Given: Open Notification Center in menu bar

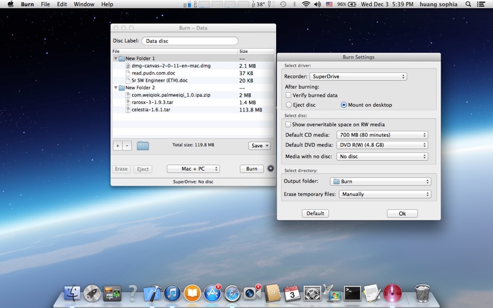Looking at the screenshot, I should click(x=481, y=4).
